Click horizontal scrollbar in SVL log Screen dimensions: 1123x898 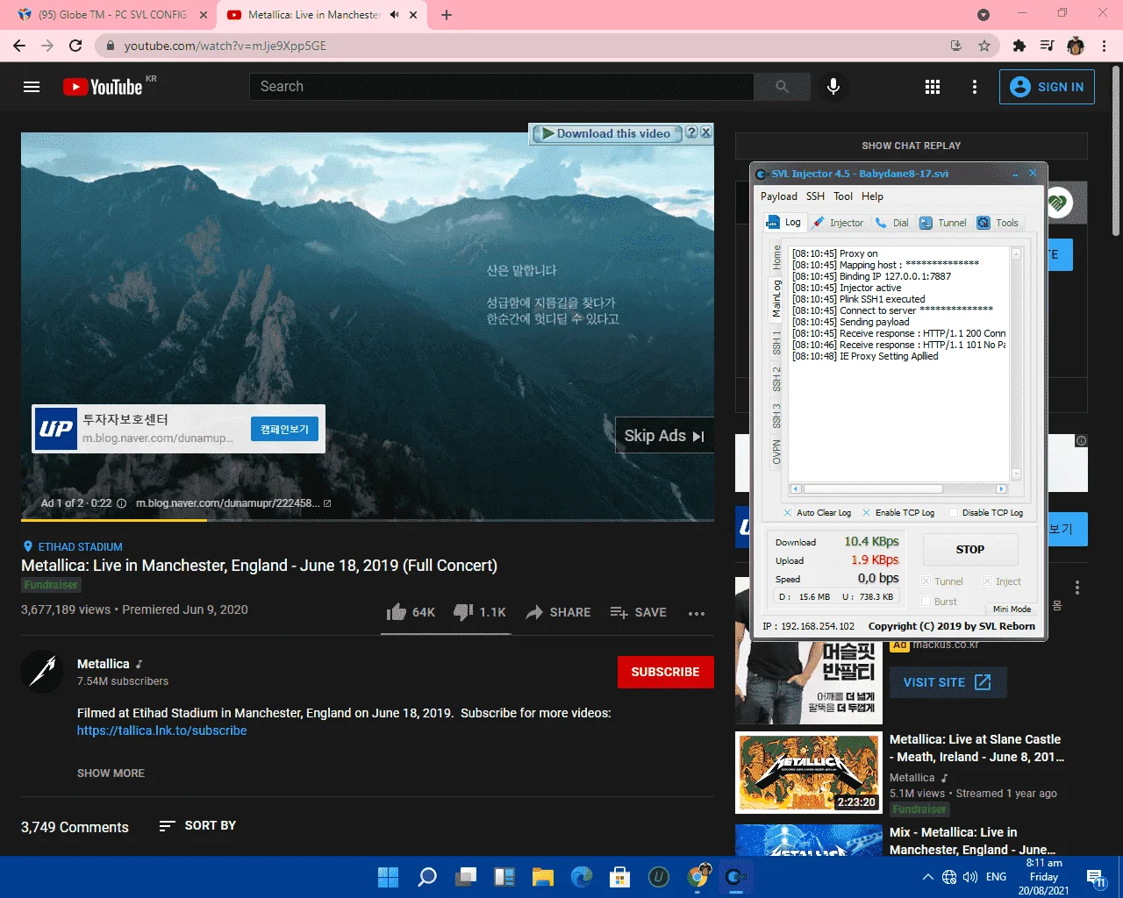[x=873, y=488]
